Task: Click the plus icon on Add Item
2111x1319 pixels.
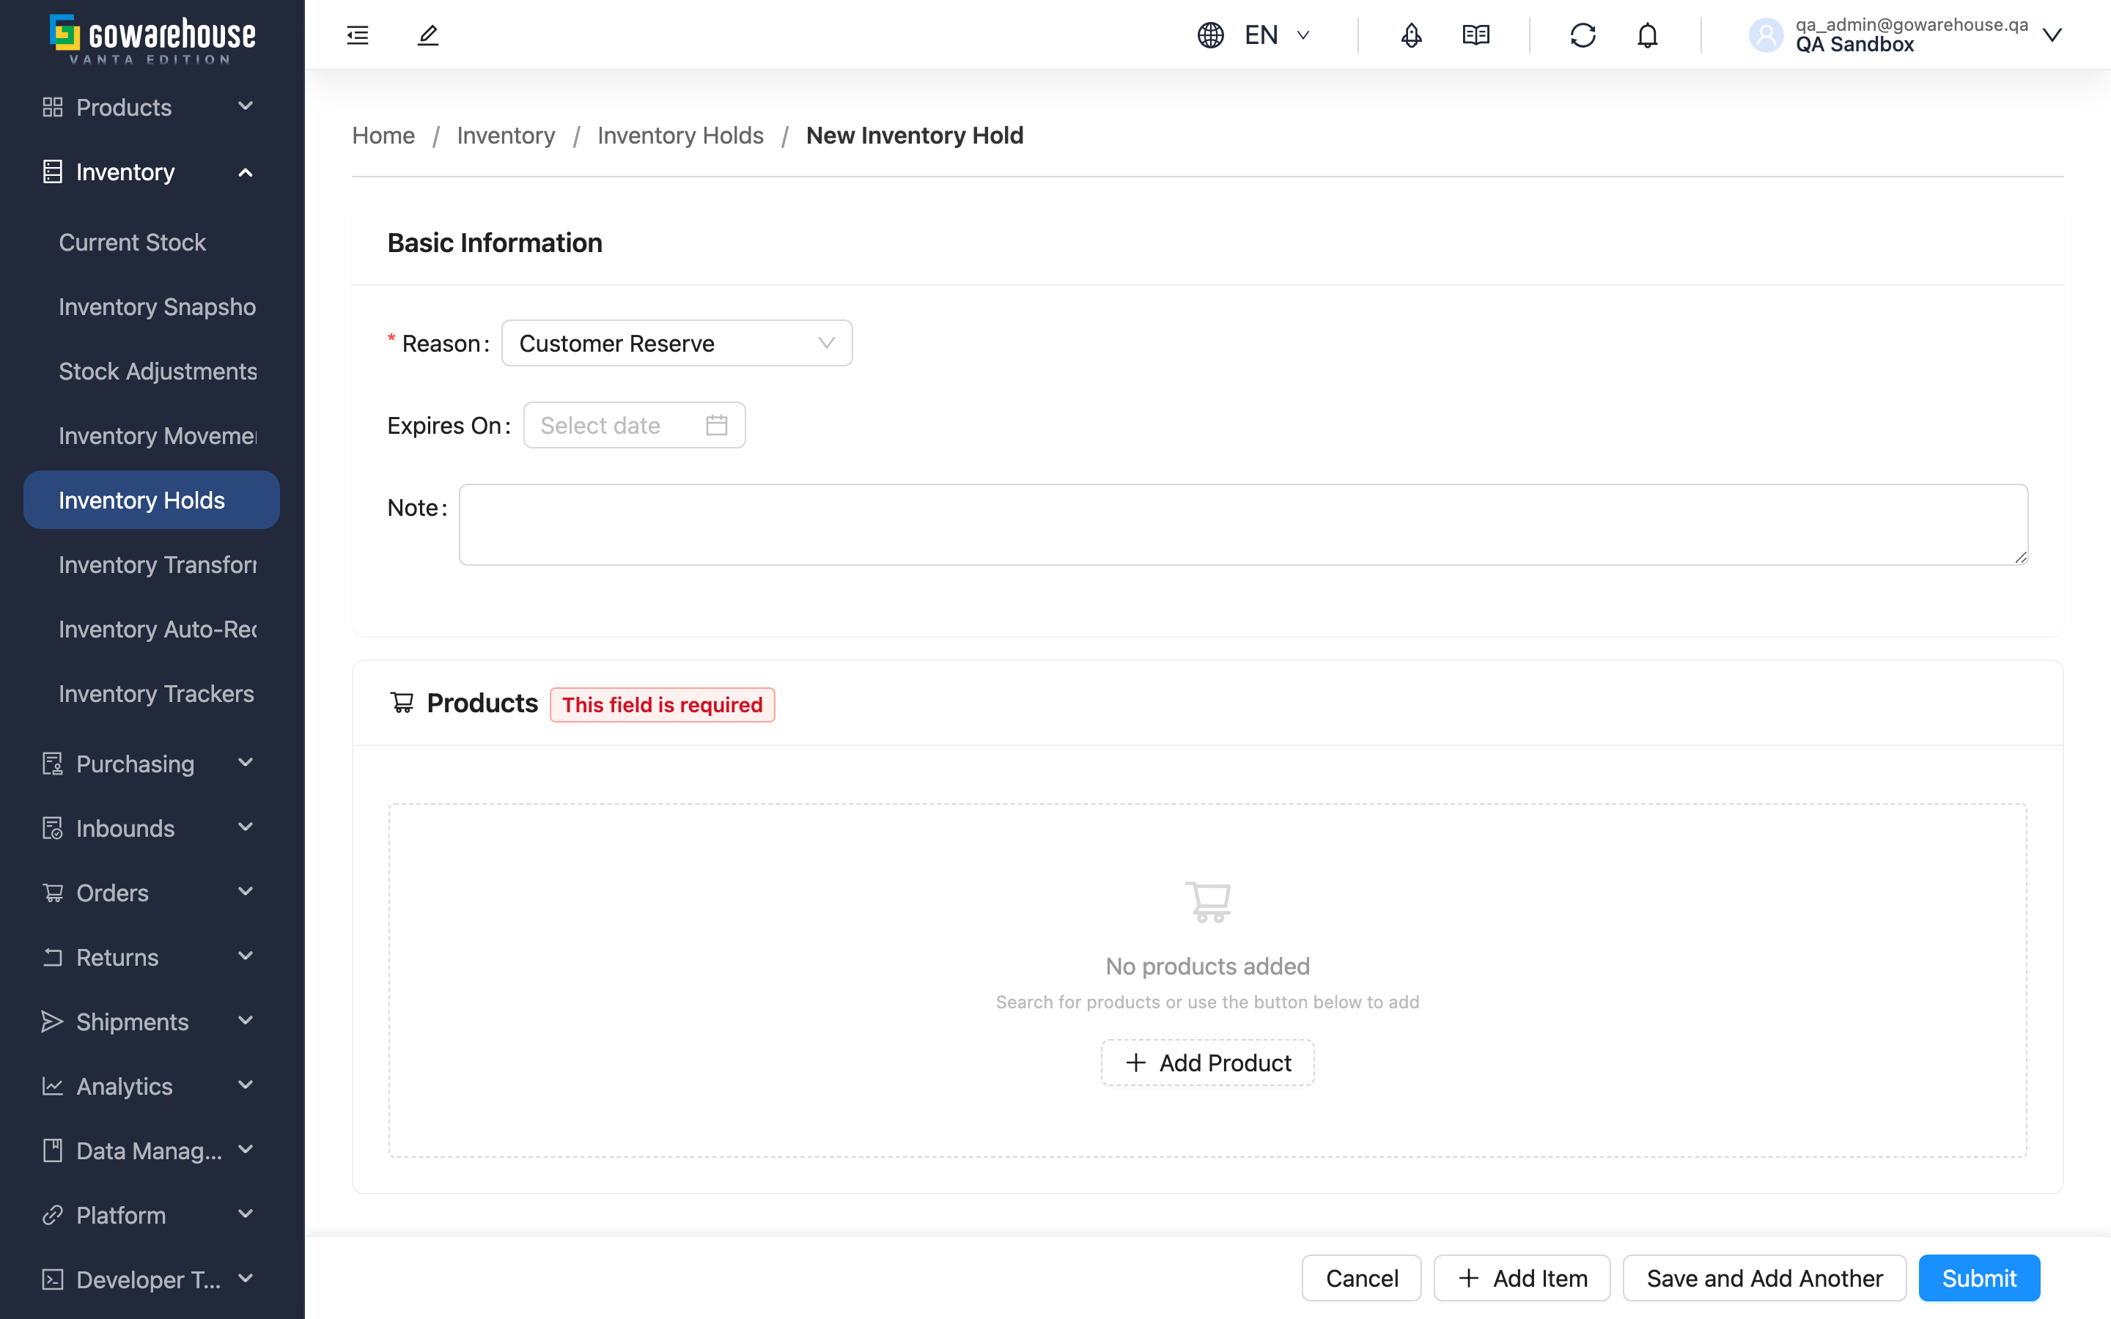Action: point(1469,1278)
